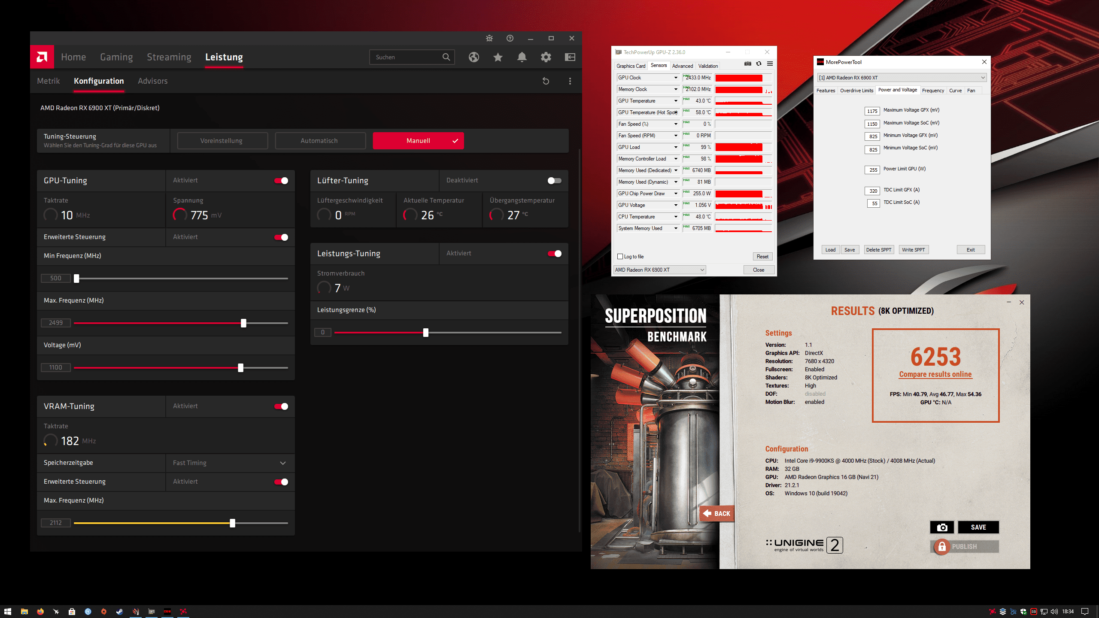Open the GPU Clock sensor dropdown
Screen dimensions: 1099x618
tap(676, 78)
